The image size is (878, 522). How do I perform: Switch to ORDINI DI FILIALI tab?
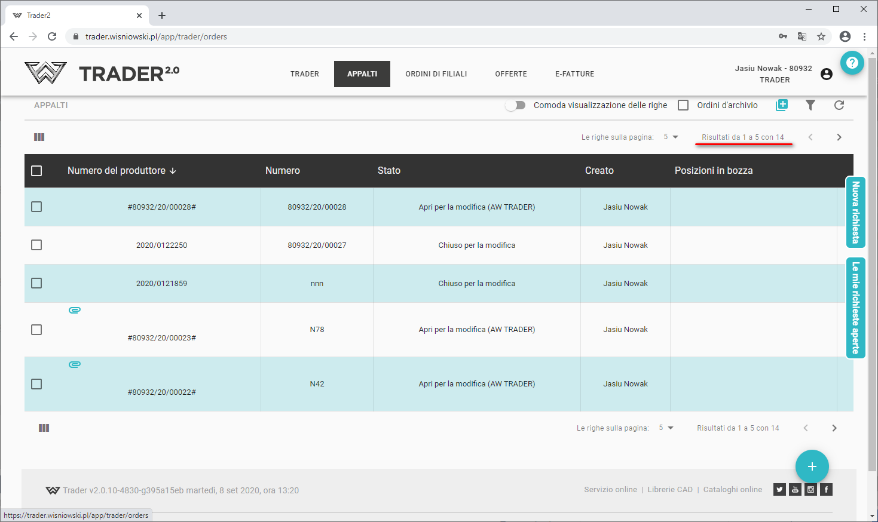(436, 74)
